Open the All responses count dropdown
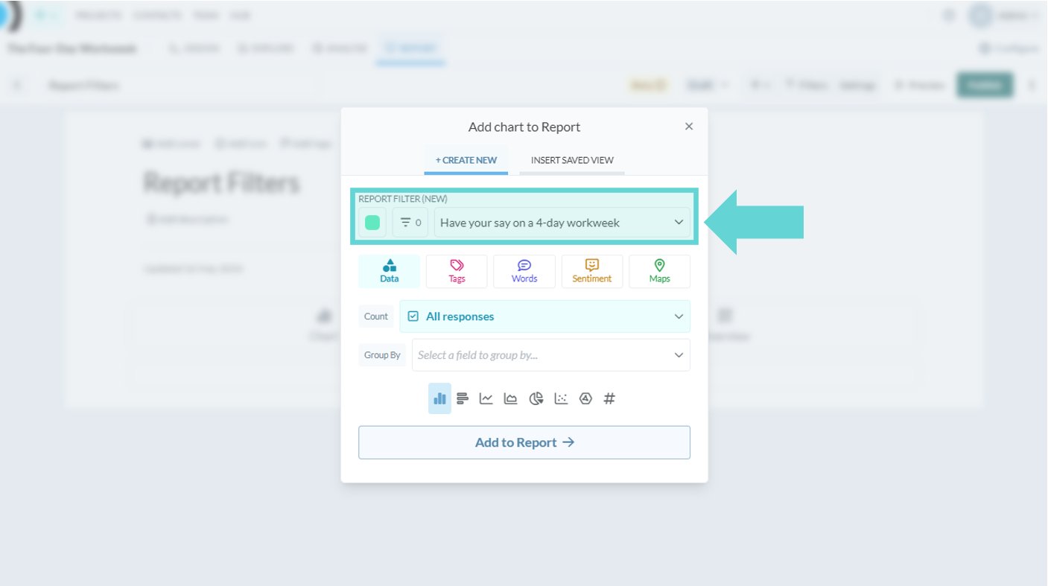This screenshot has height=586, width=1048. (545, 316)
